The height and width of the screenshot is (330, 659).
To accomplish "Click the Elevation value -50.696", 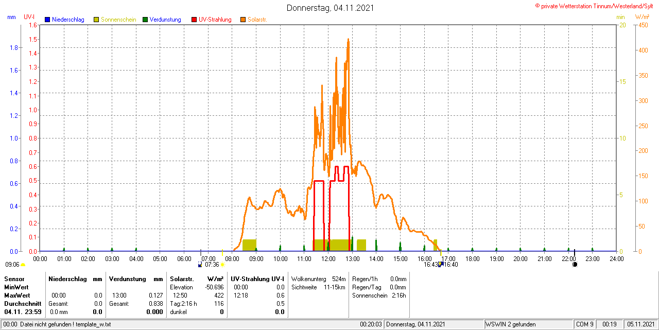I will pyautogui.click(x=213, y=287).
